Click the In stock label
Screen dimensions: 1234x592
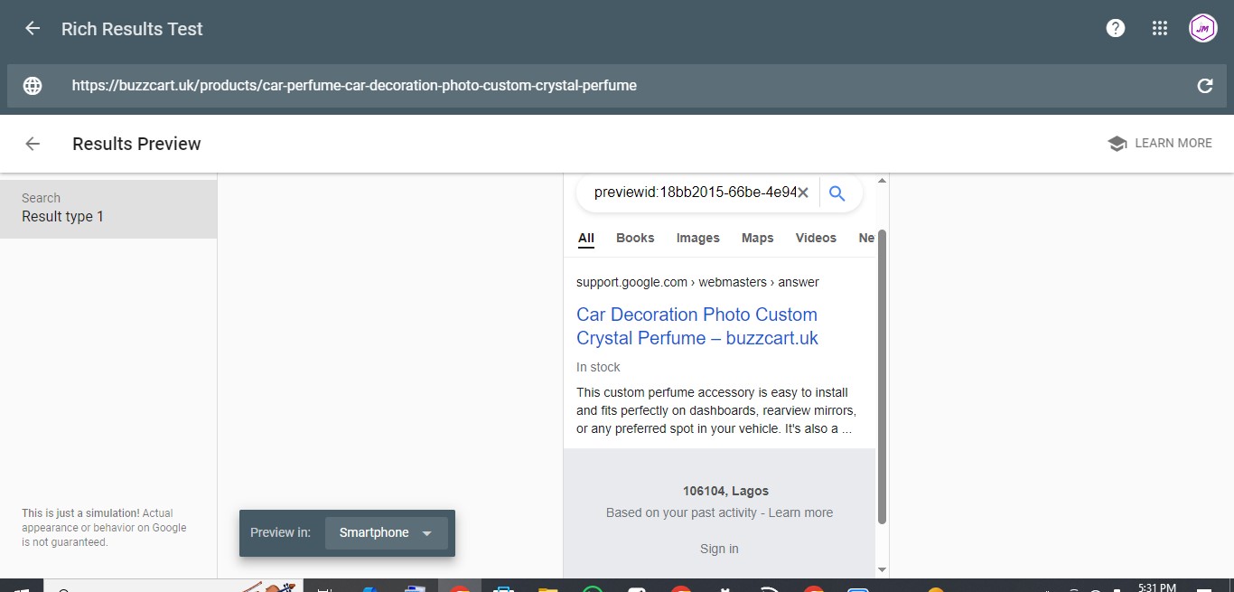coord(598,367)
